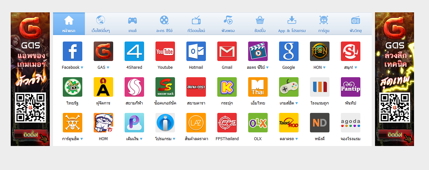Click the GAS game icon tile
The height and width of the screenshot is (170, 429).
point(103,51)
